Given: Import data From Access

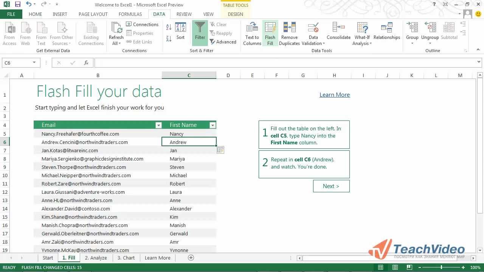Looking at the screenshot, I should coord(9,34).
